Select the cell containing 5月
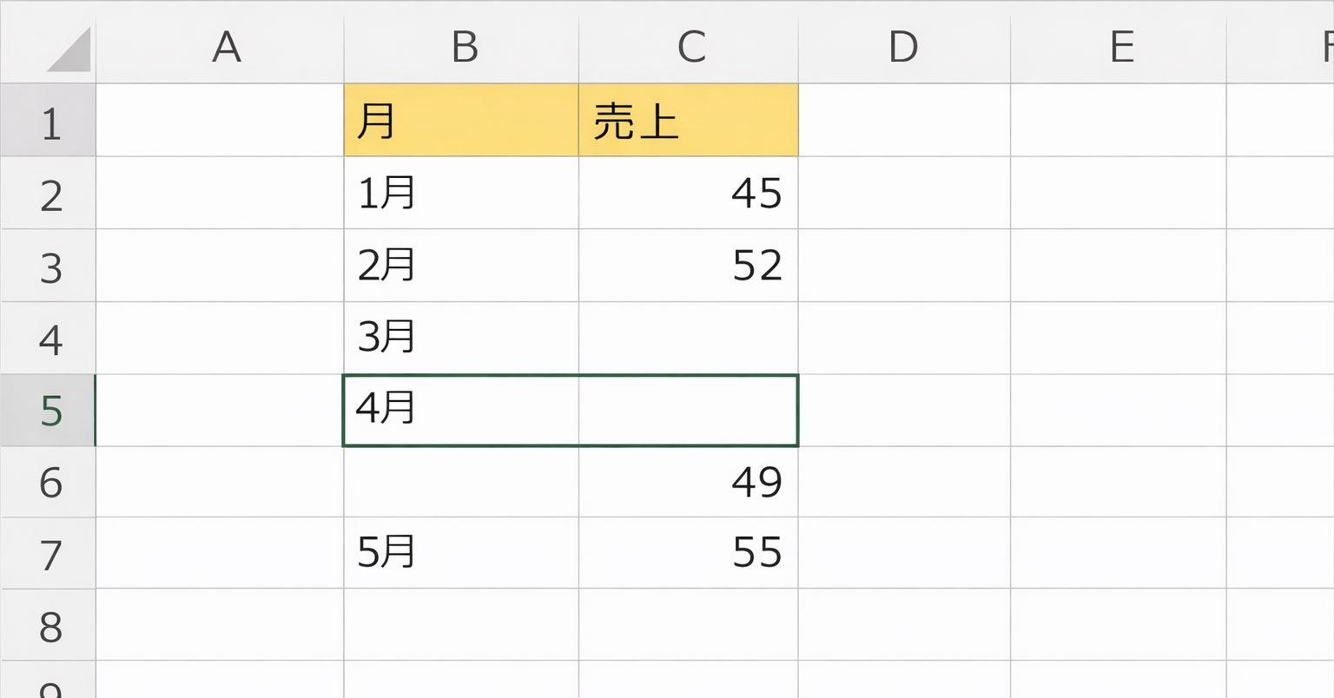Screen dimensions: 1334x698 (461, 553)
